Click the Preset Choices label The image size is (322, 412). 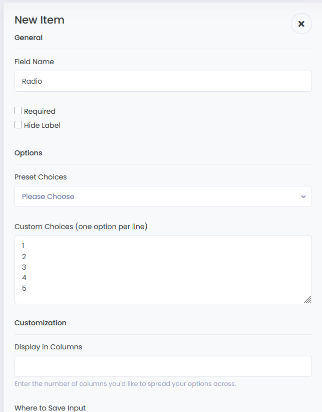[x=41, y=177]
